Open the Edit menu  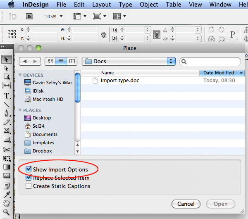pyautogui.click(x=79, y=5)
